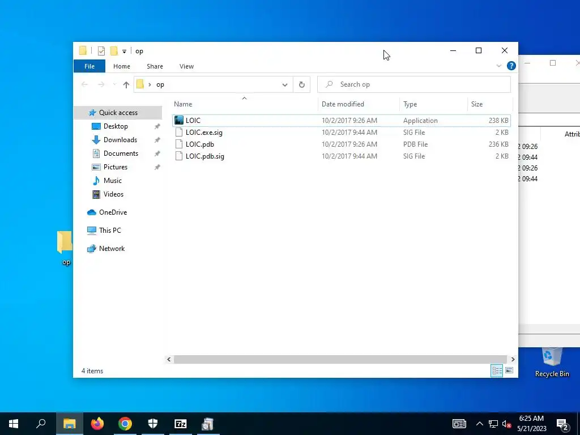Open the Home ribbon tab
Image resolution: width=580 pixels, height=435 pixels.
(x=122, y=66)
